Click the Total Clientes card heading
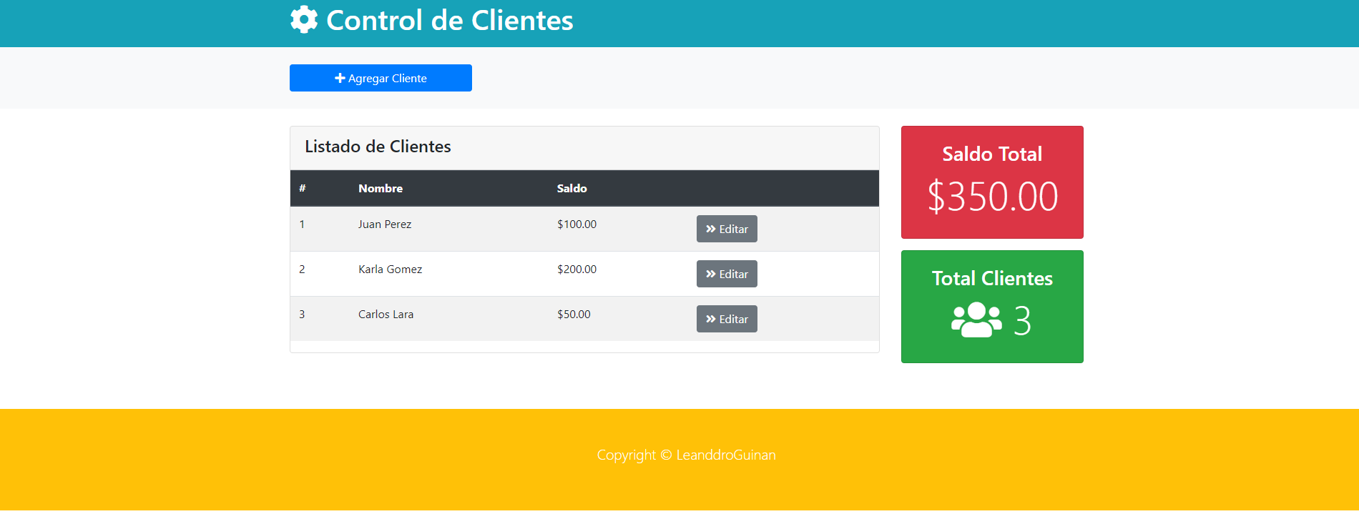The height and width of the screenshot is (519, 1359). coord(992,278)
